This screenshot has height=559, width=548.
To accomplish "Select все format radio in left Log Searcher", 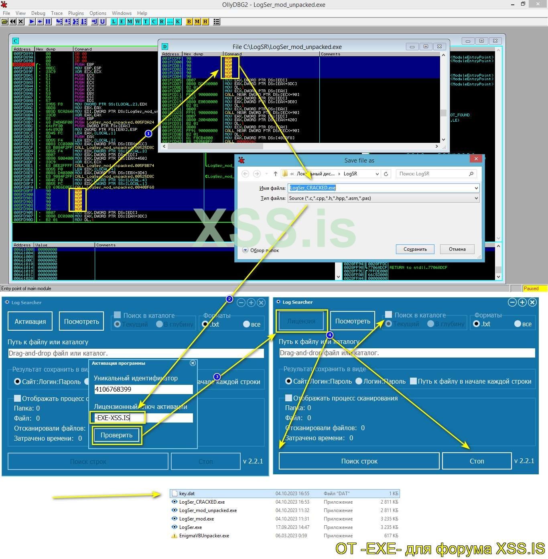I will point(246,324).
